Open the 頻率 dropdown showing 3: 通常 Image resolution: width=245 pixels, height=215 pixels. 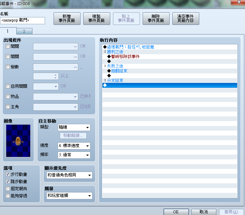[x=74, y=155]
